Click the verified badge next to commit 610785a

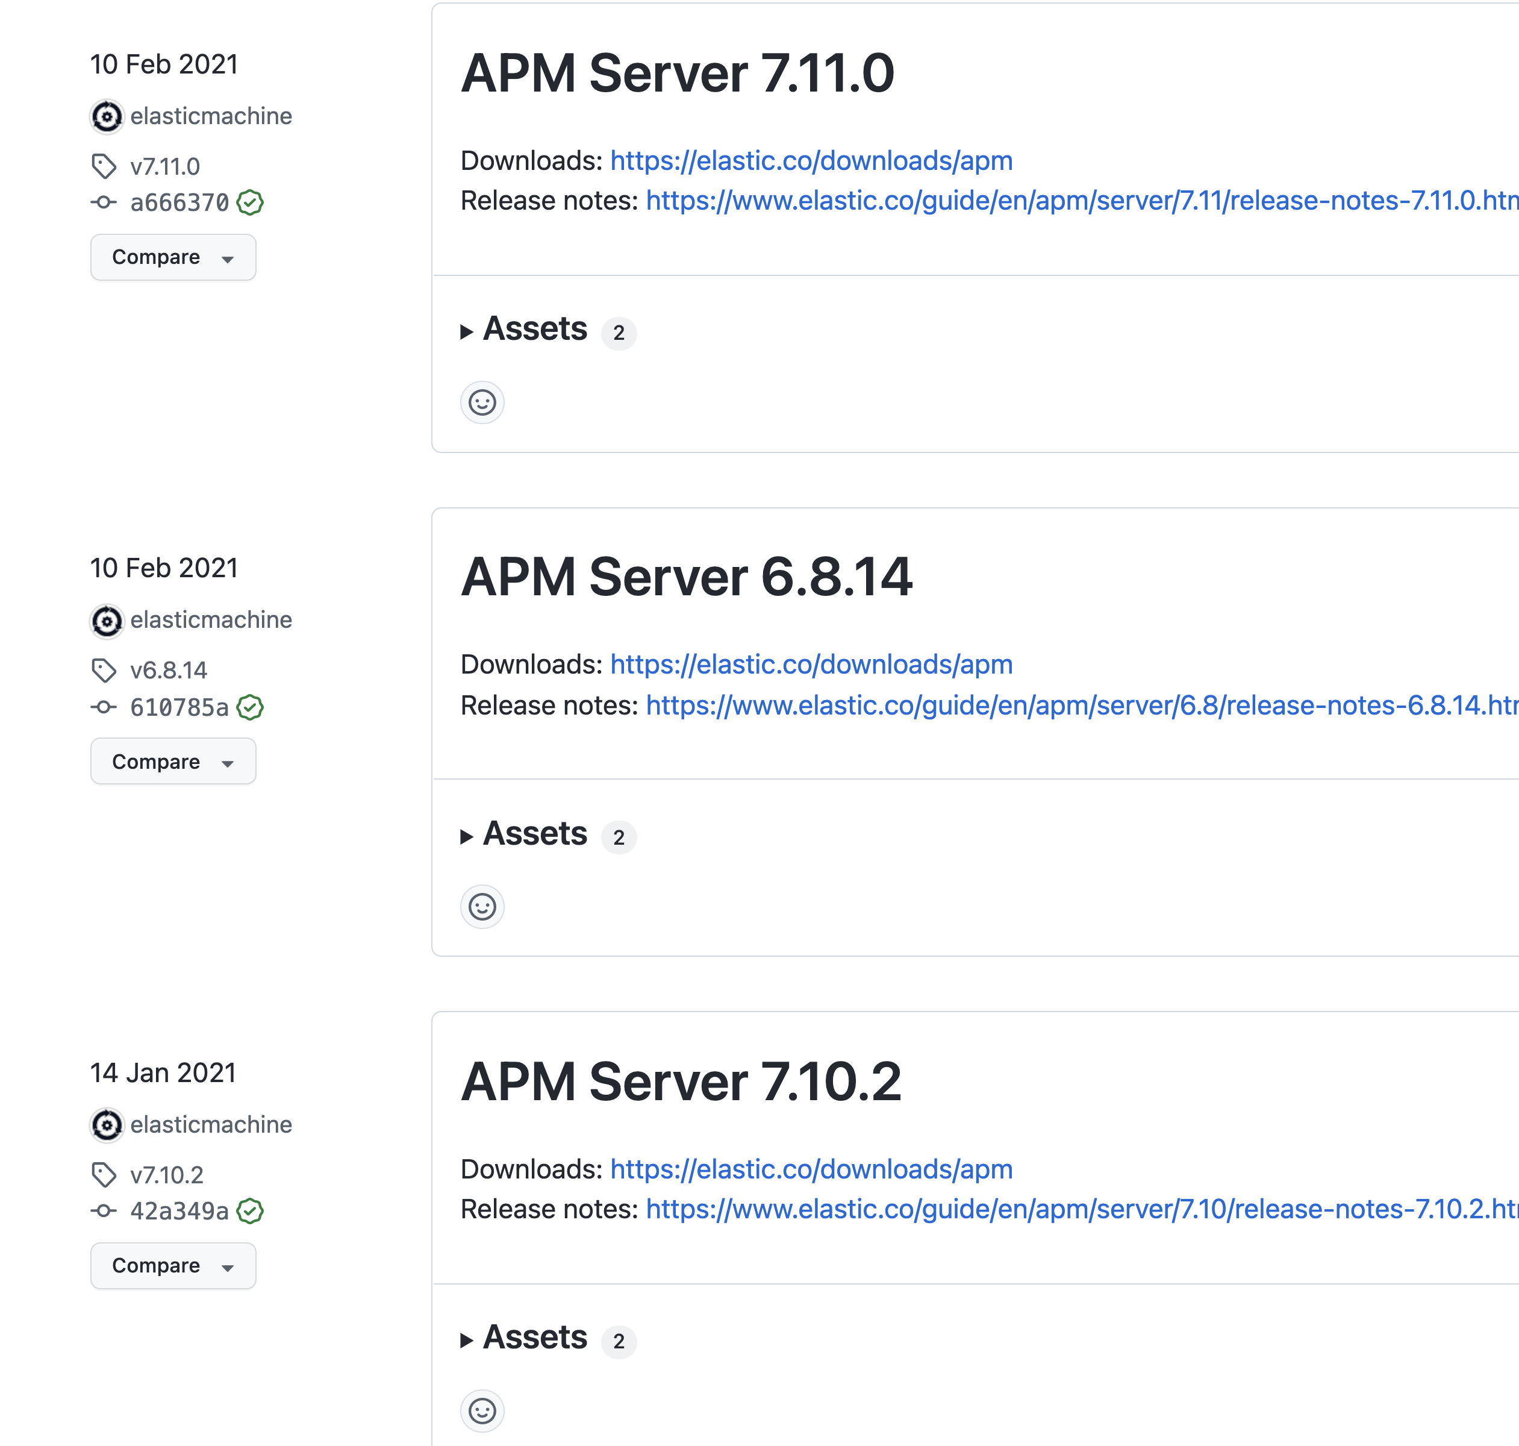pyautogui.click(x=250, y=707)
